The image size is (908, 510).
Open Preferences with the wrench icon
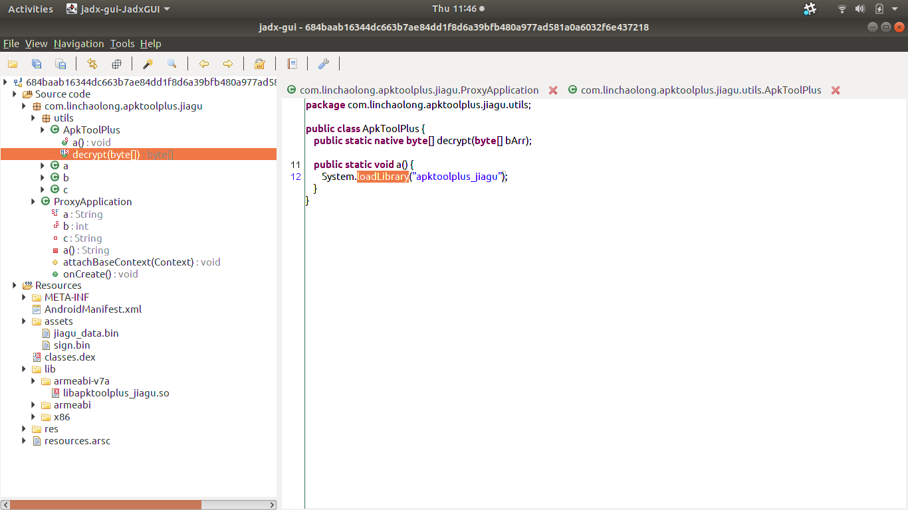pyautogui.click(x=324, y=64)
